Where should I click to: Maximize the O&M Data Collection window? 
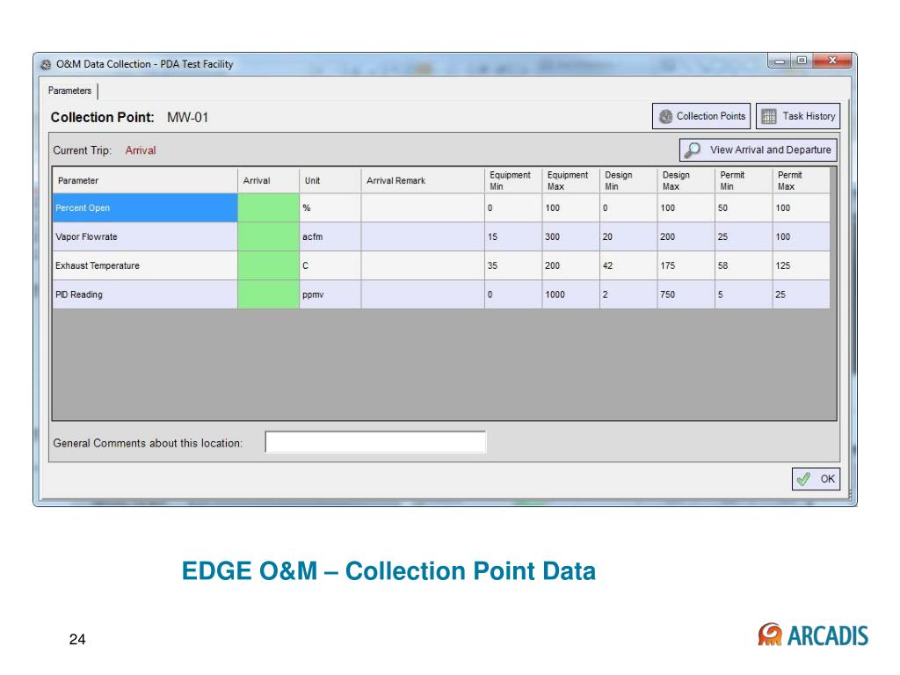[x=802, y=61]
